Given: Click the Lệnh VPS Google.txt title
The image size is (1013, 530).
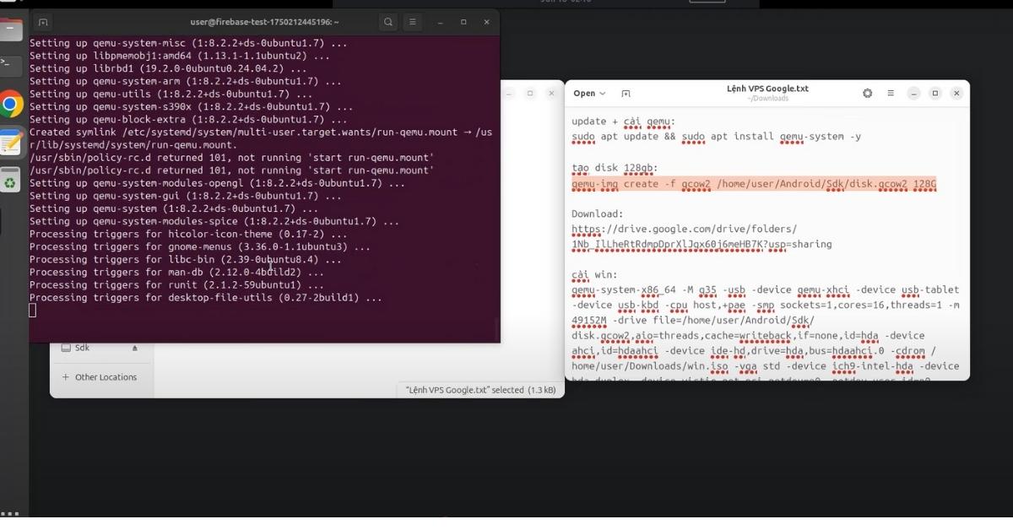Looking at the screenshot, I should click(767, 88).
